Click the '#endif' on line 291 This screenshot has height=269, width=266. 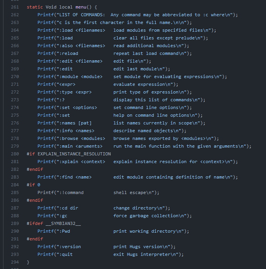pyautogui.click(x=35, y=239)
